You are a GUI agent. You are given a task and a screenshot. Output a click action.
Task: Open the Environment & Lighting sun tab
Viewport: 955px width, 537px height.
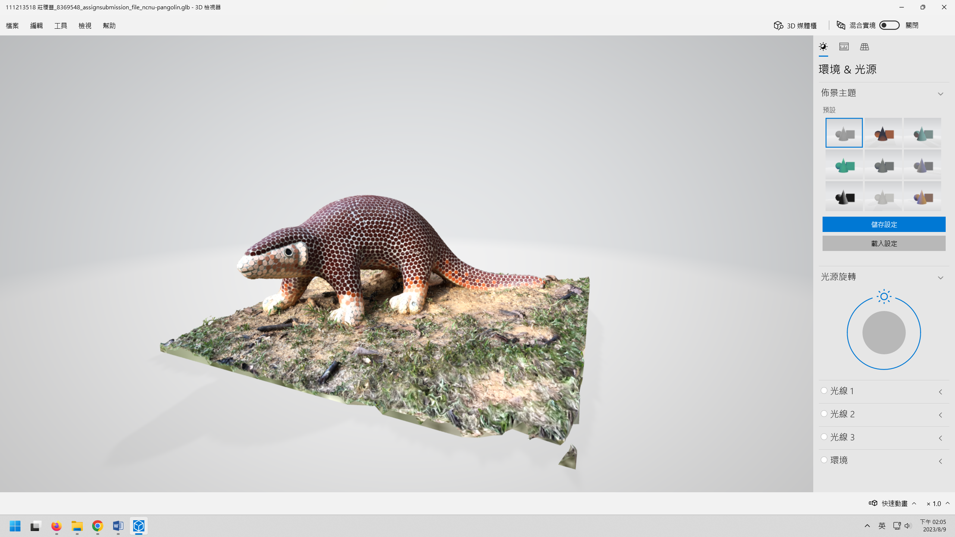click(x=823, y=47)
